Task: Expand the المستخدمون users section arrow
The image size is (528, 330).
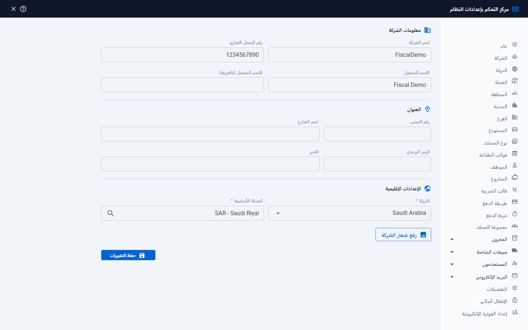Action: click(x=452, y=264)
